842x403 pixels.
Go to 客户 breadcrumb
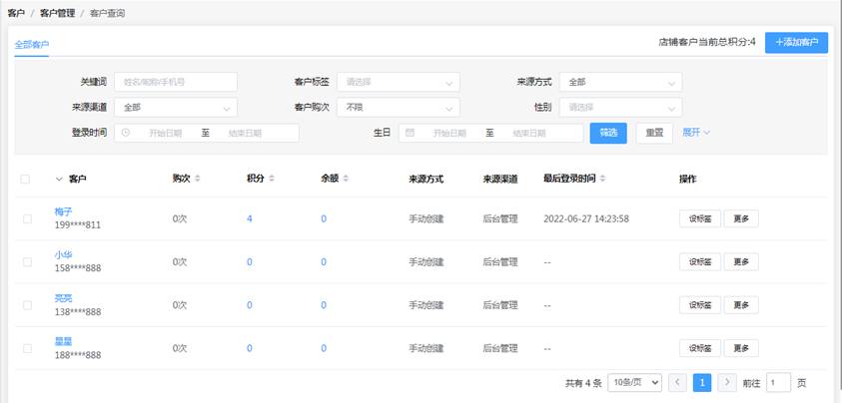[x=16, y=13]
